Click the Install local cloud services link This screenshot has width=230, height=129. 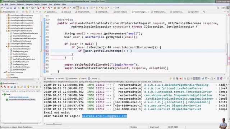point(19,97)
